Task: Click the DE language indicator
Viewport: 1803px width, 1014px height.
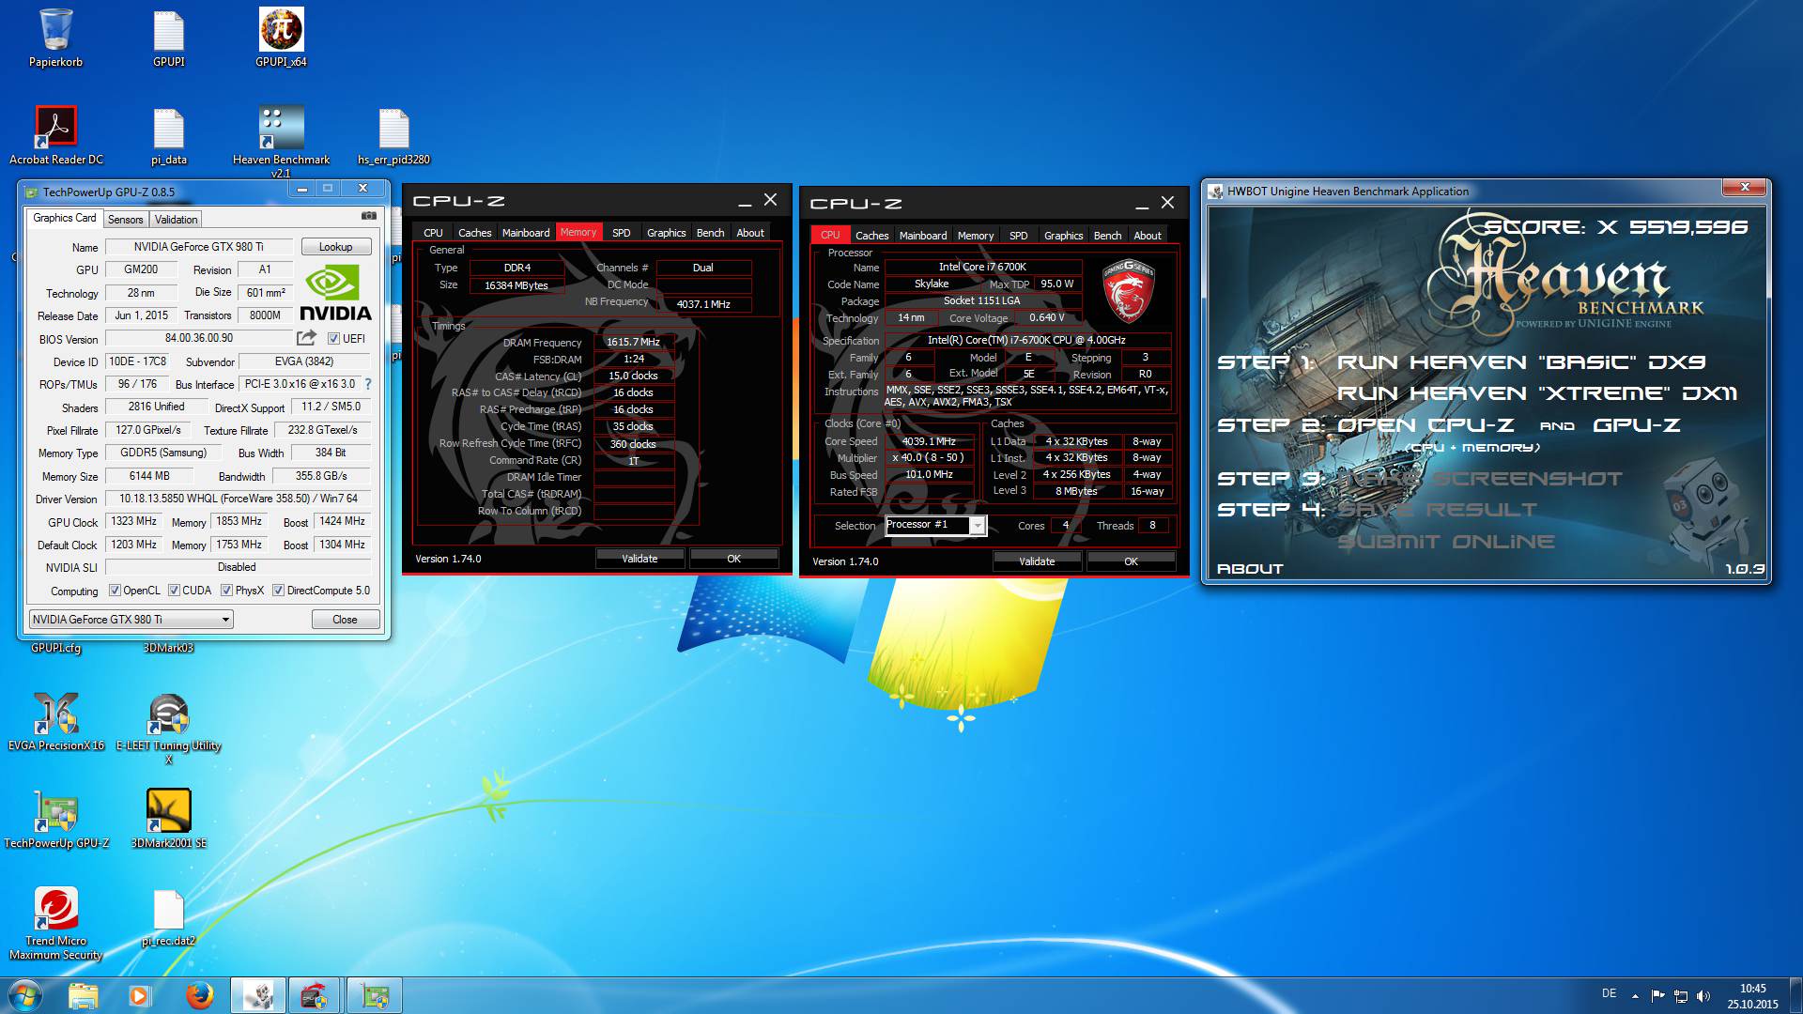Action: 1609,993
